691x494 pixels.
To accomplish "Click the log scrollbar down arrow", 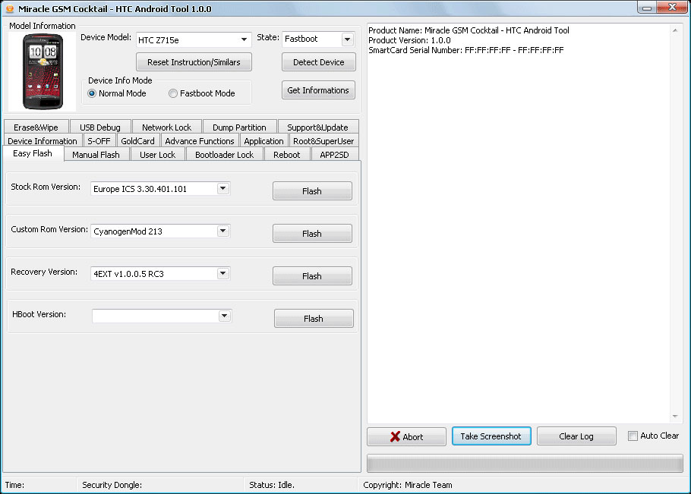I will pyautogui.click(x=675, y=417).
